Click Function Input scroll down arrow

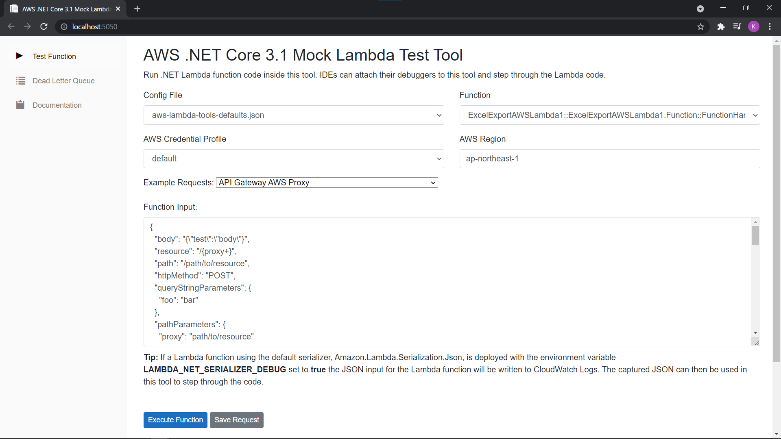pyautogui.click(x=755, y=333)
